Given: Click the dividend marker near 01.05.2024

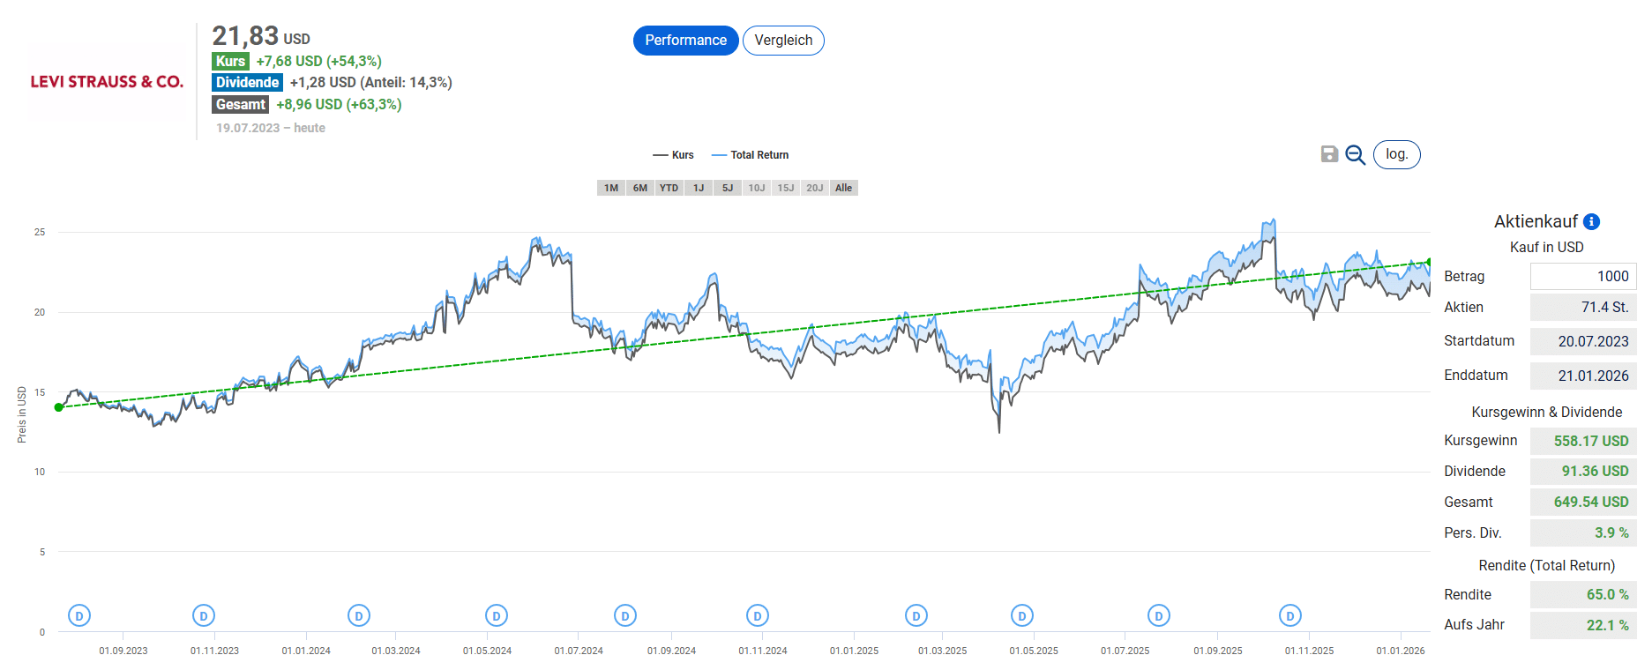Looking at the screenshot, I should coord(497,615).
